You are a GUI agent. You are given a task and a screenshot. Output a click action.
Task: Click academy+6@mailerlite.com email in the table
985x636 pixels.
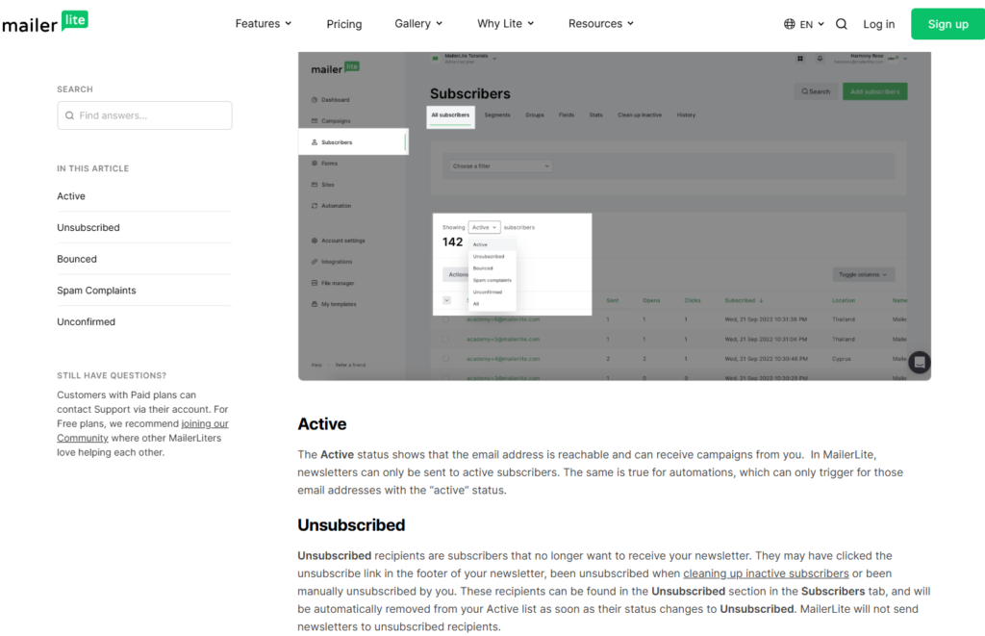[x=502, y=319]
